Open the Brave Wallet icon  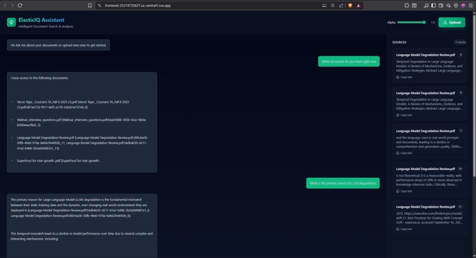tap(441, 5)
